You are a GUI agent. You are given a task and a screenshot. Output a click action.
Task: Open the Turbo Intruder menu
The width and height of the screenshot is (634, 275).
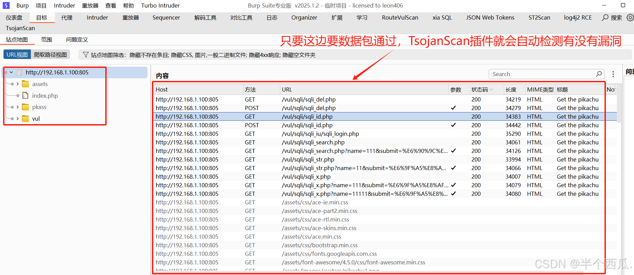(x=160, y=5)
